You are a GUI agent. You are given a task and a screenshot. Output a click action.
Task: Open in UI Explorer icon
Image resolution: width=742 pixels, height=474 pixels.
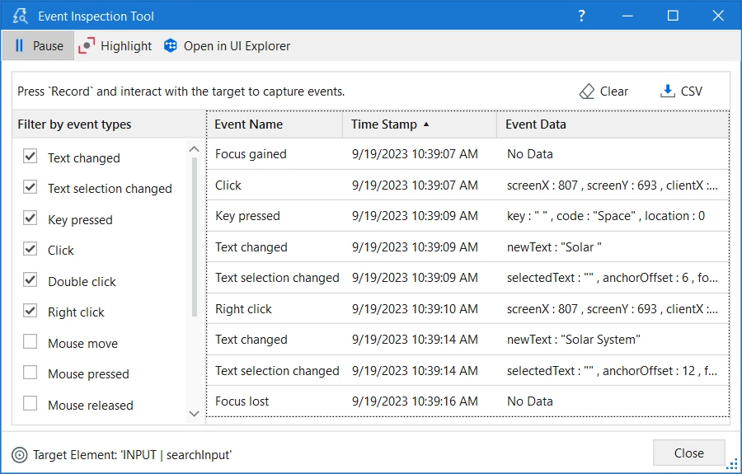[x=171, y=46]
